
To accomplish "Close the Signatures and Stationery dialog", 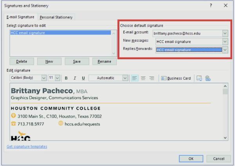I will 226,5.
